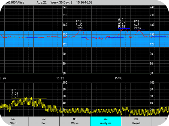Click the 15:30 time label
This screenshot has width=169, height=126.
(119, 78)
